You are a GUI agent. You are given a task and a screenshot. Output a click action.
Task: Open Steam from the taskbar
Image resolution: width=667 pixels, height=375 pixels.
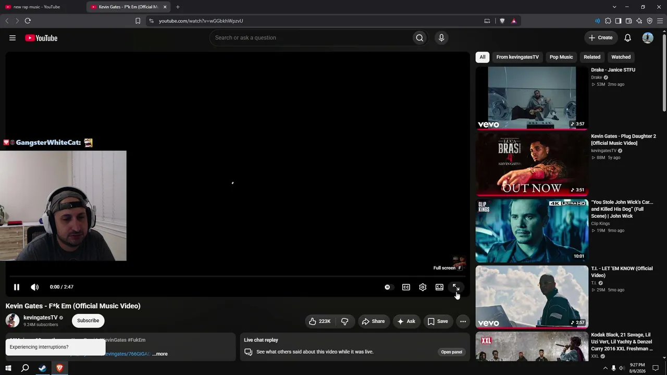click(43, 368)
